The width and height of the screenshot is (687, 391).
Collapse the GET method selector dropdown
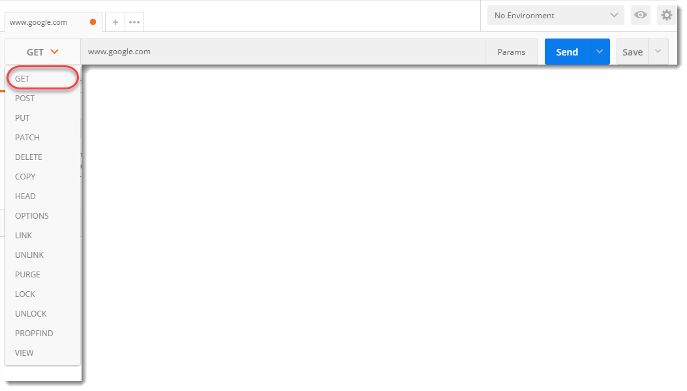pyautogui.click(x=42, y=52)
